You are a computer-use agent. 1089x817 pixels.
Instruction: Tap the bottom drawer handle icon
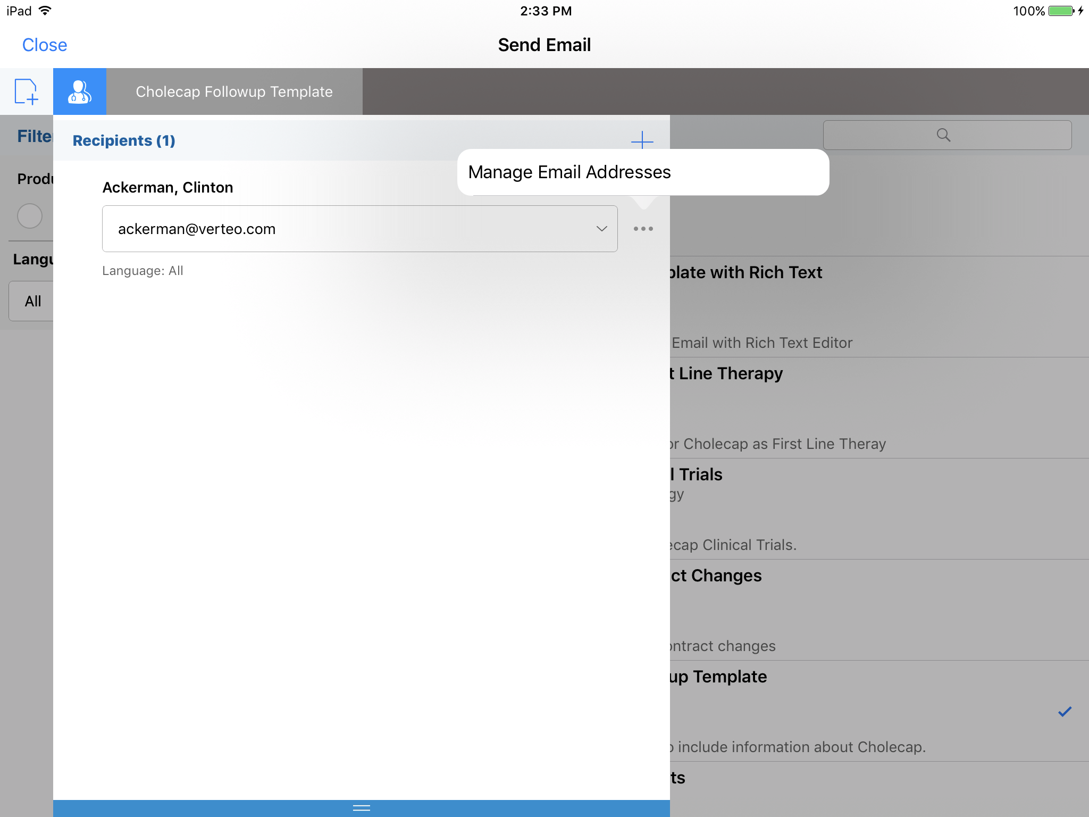(x=361, y=808)
